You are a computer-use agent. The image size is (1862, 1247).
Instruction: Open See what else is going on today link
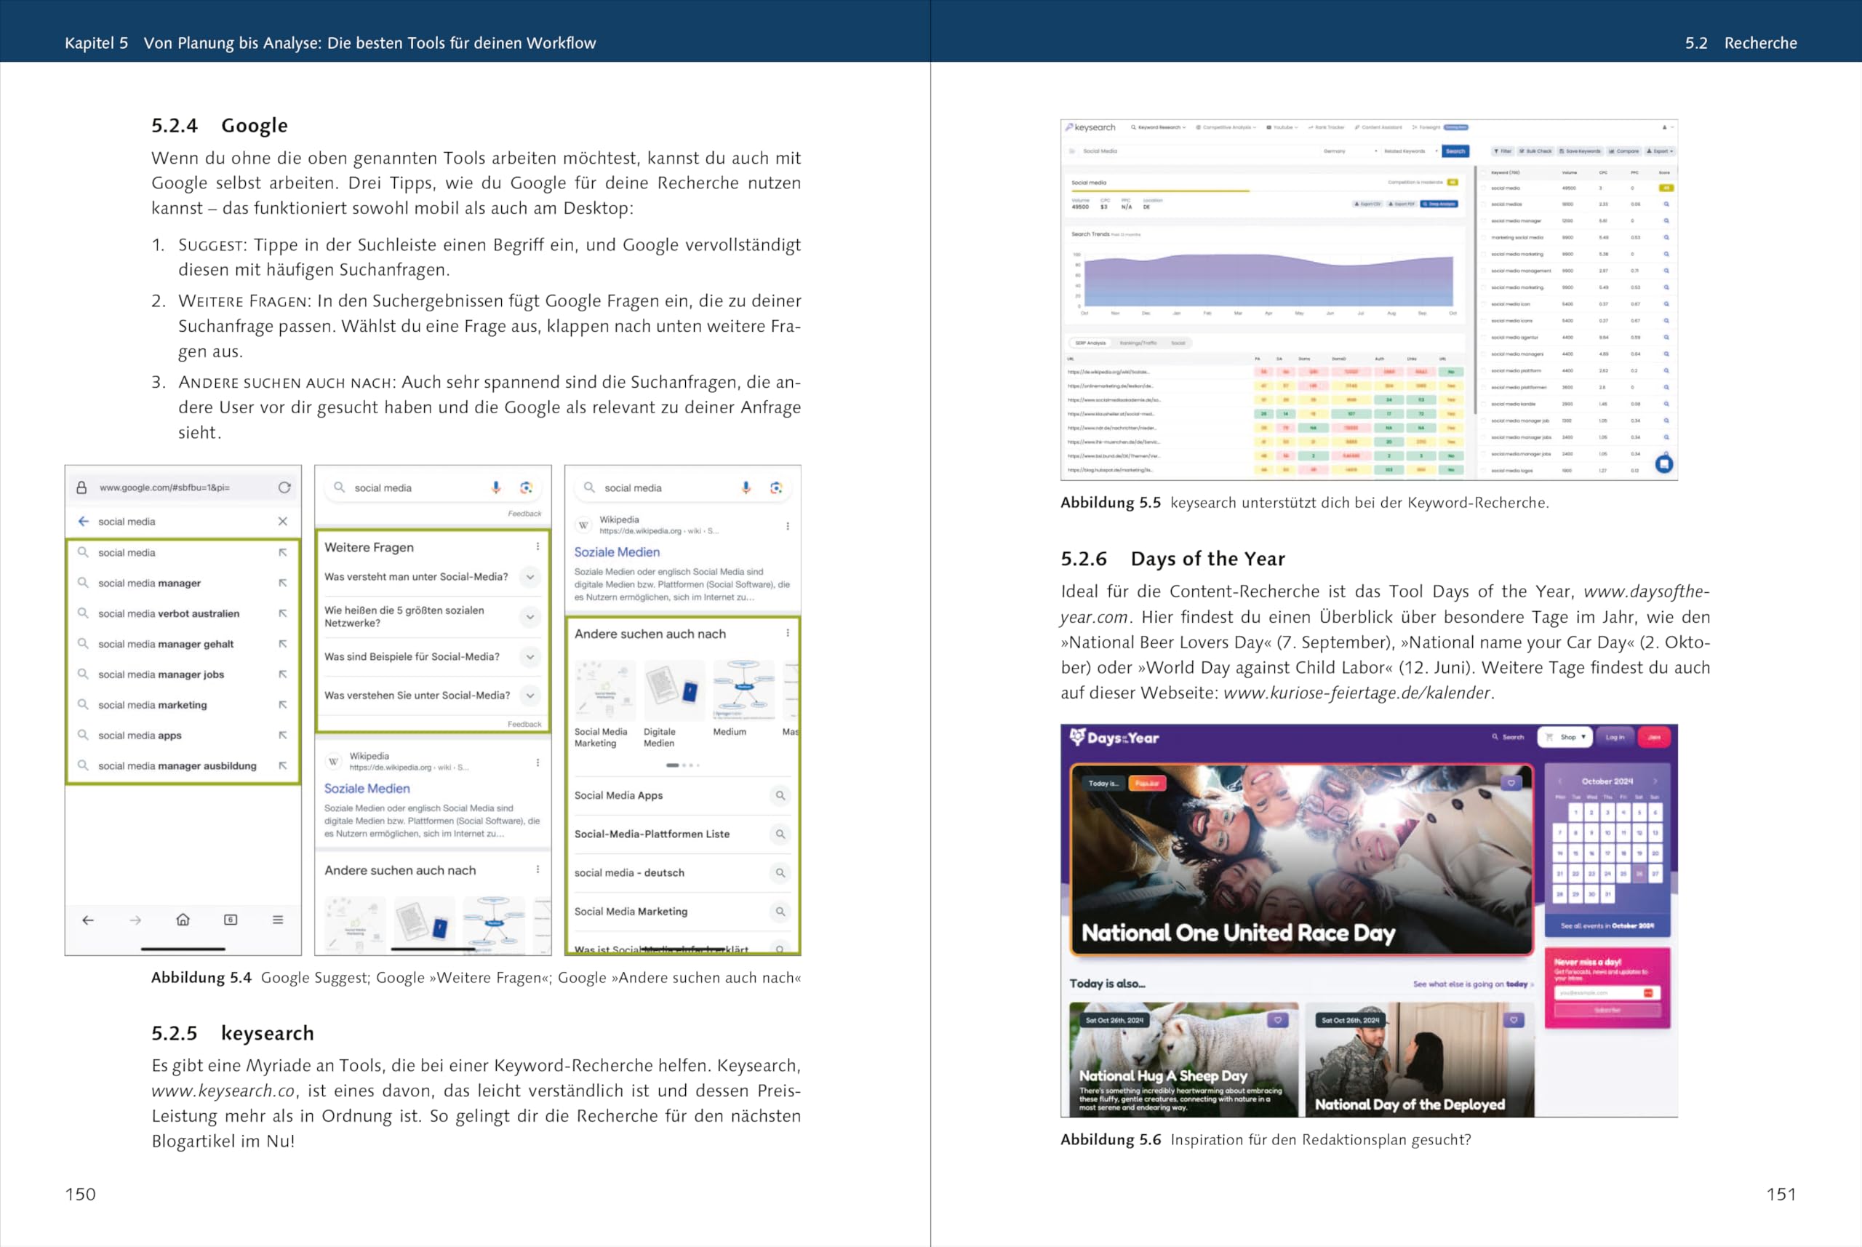coord(1471,984)
